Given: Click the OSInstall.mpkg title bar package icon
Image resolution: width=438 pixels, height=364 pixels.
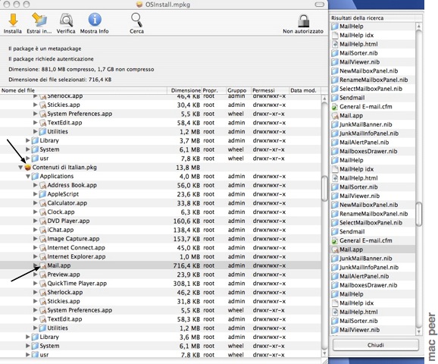Looking at the screenshot, I should [x=139, y=5].
